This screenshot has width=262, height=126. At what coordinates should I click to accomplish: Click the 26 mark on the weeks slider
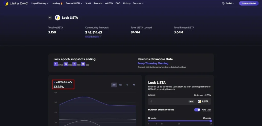coord(179,124)
